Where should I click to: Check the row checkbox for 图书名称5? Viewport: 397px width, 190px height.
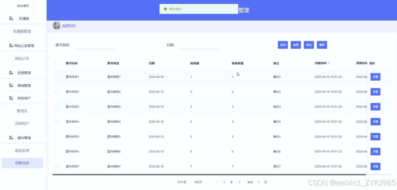[x=57, y=136]
